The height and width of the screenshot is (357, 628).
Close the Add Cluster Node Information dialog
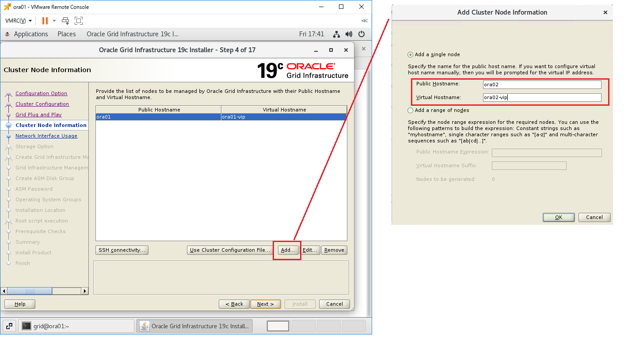click(x=605, y=12)
